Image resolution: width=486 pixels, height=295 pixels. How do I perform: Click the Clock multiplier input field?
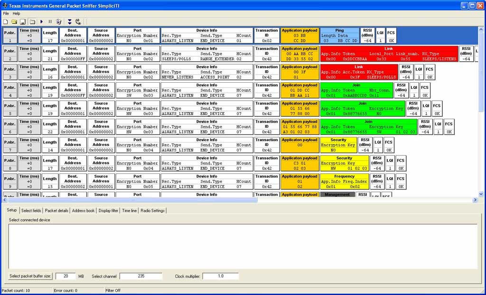point(220,276)
